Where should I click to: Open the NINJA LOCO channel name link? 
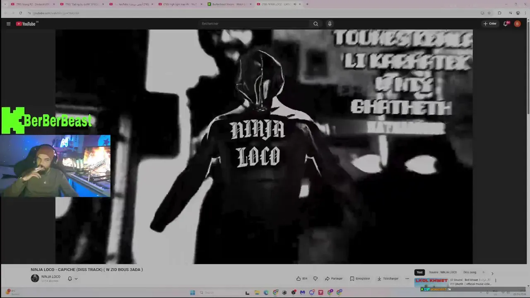tap(51, 276)
